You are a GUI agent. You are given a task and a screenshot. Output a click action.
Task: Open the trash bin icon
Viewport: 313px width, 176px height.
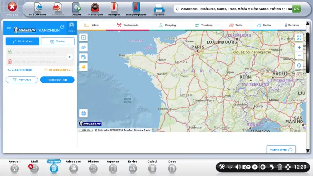click(279, 167)
